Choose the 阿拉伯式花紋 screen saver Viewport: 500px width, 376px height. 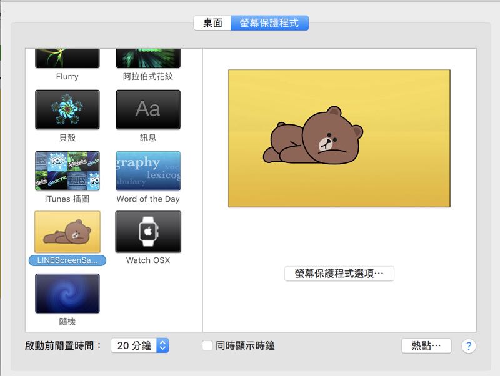(148, 58)
